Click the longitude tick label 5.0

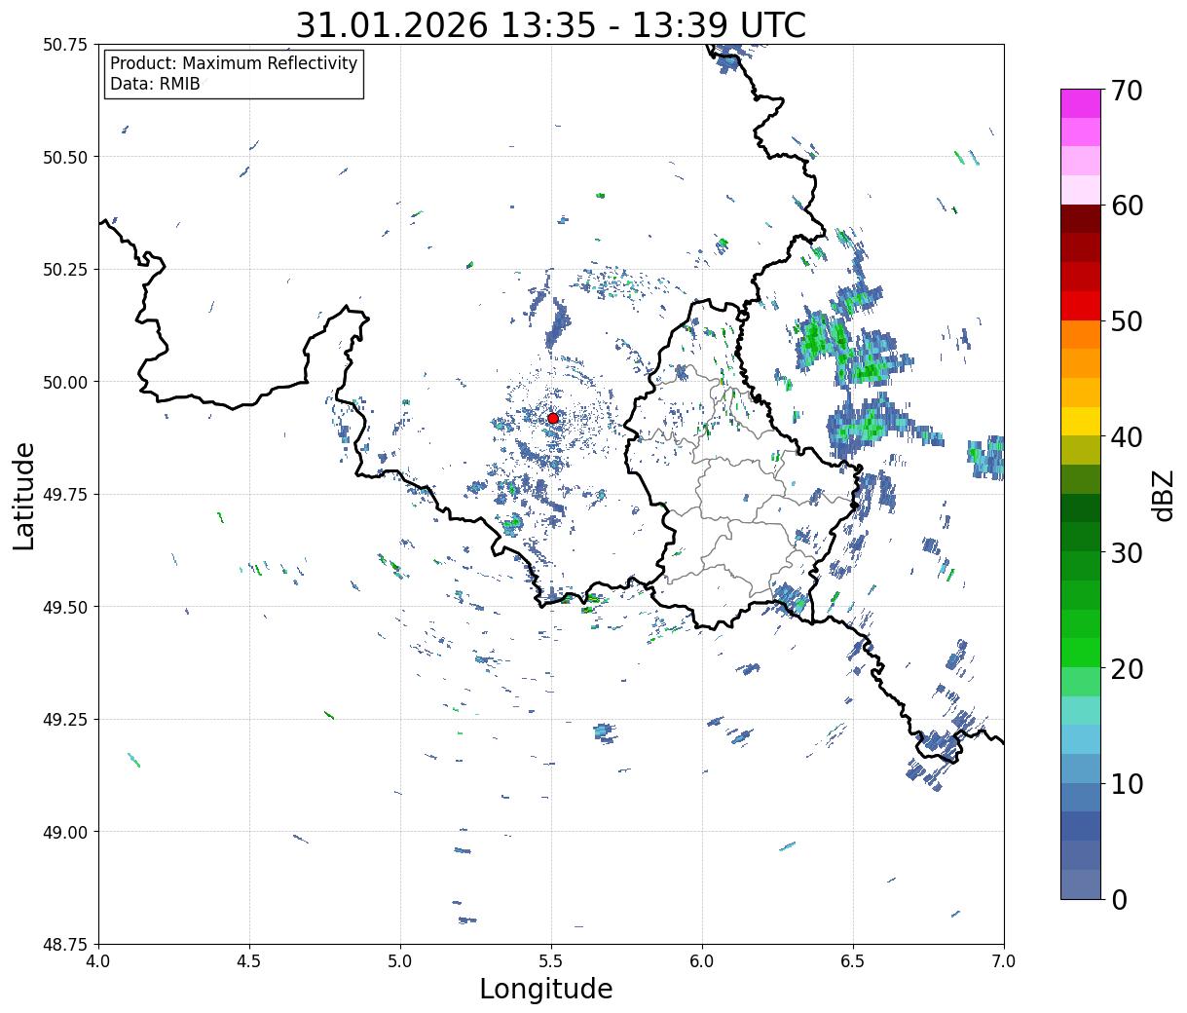click(x=400, y=961)
